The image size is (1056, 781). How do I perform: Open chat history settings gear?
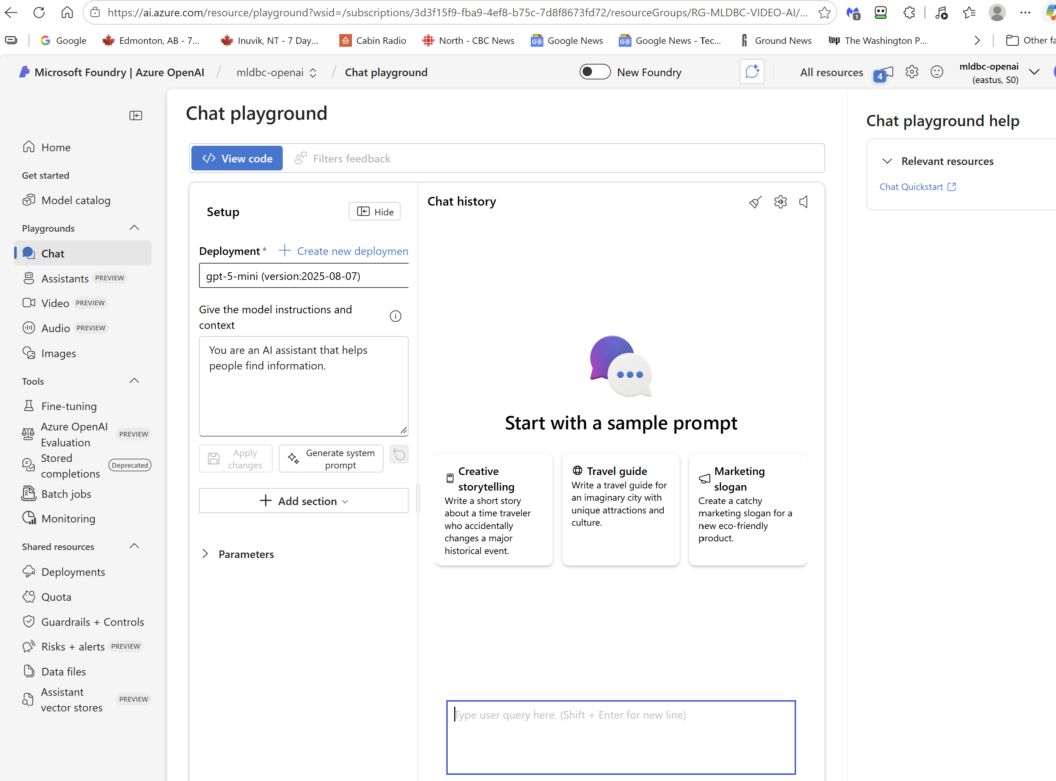tap(780, 202)
